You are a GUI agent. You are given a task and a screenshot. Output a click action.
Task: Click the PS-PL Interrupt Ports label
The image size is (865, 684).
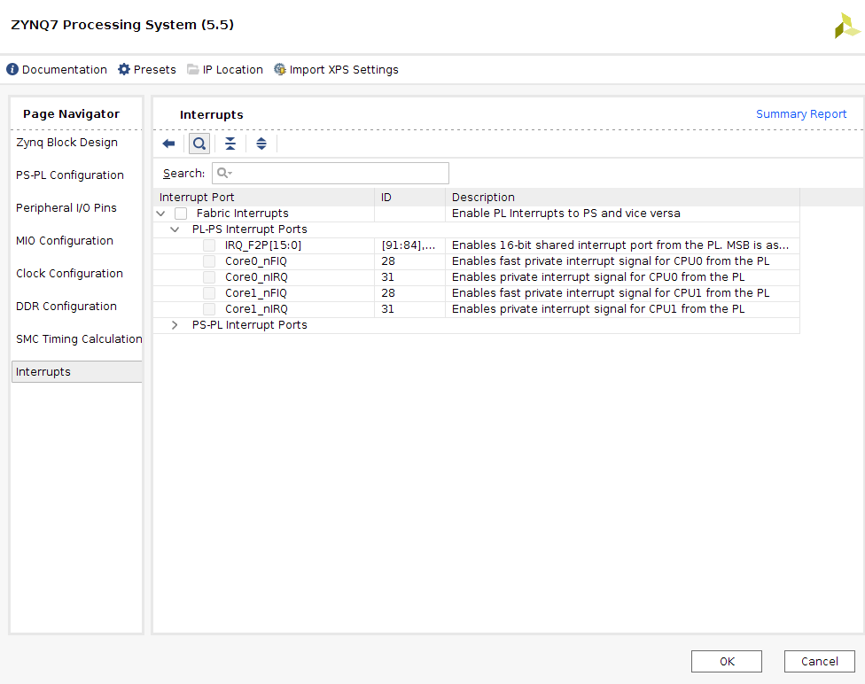click(x=249, y=325)
